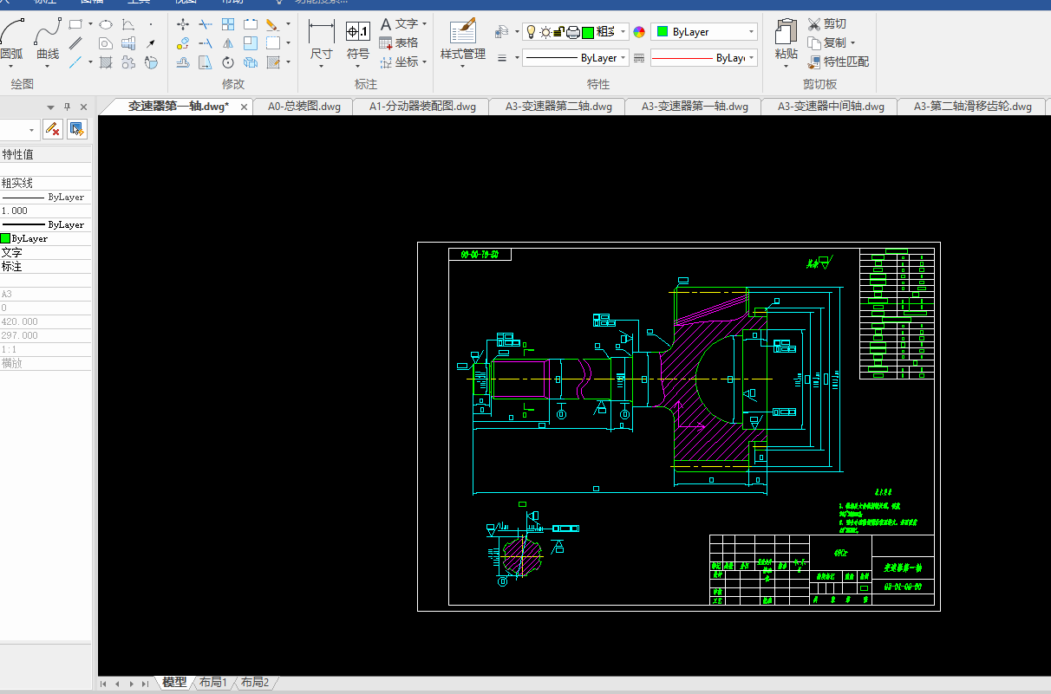Click the green ByLayer color swatch in properties

(x=5, y=238)
